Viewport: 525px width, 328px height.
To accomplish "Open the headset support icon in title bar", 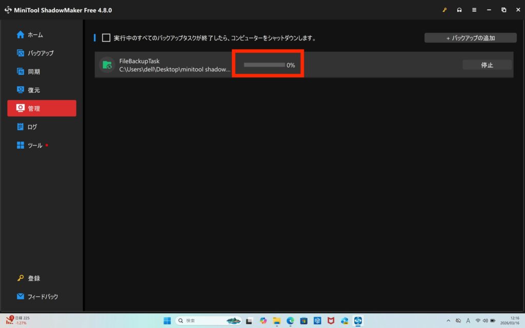I will [x=459, y=10].
